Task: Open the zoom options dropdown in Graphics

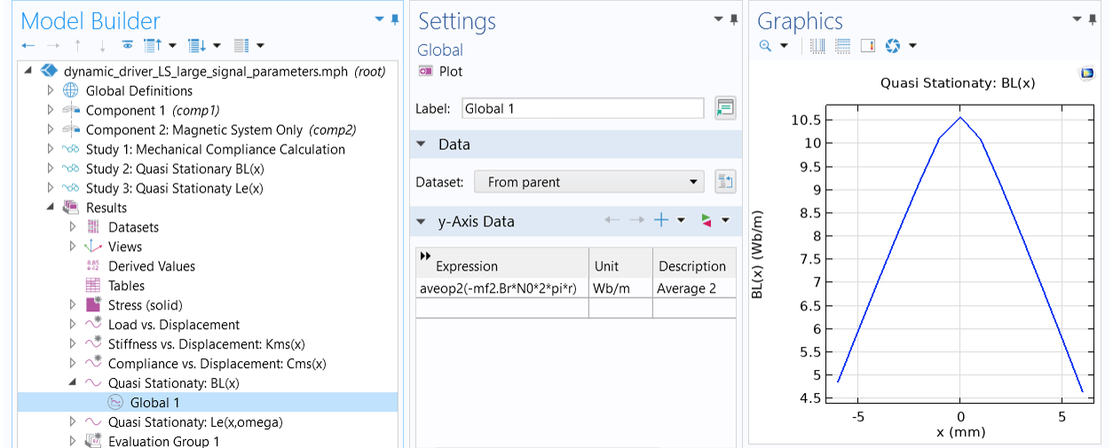Action: tap(784, 45)
